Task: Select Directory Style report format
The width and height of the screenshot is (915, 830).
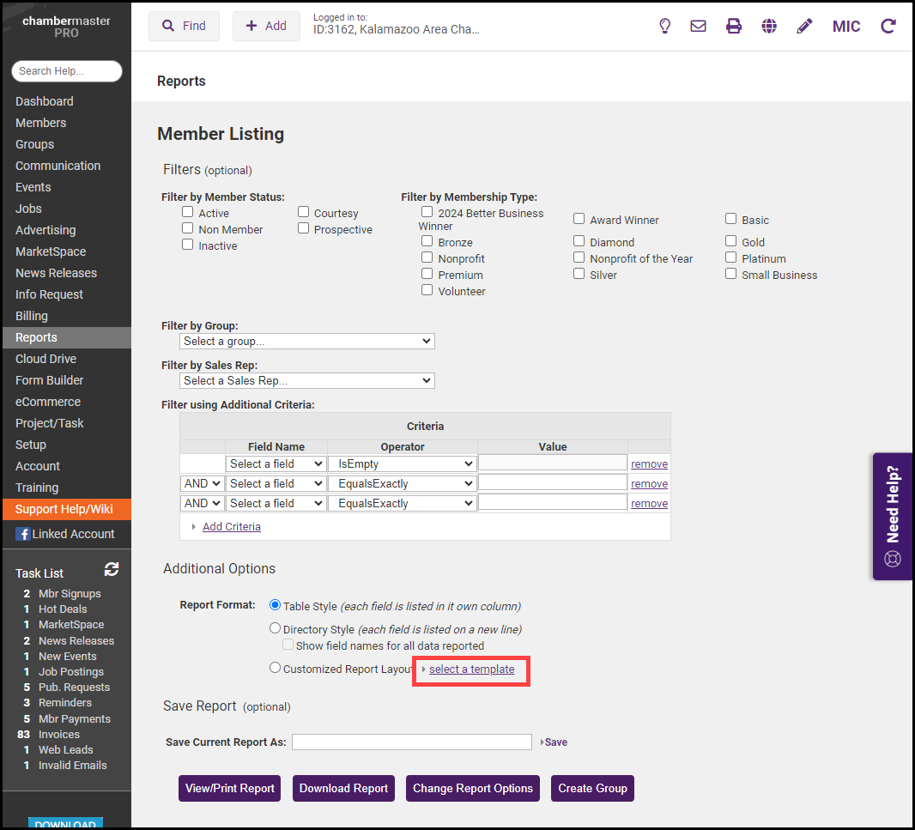Action: tap(276, 628)
